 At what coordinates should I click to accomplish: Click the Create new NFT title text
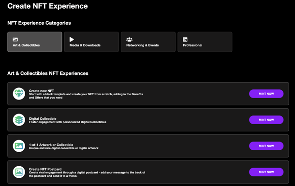[x=42, y=91]
